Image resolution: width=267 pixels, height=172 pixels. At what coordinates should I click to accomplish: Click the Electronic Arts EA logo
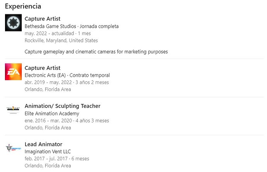13,72
